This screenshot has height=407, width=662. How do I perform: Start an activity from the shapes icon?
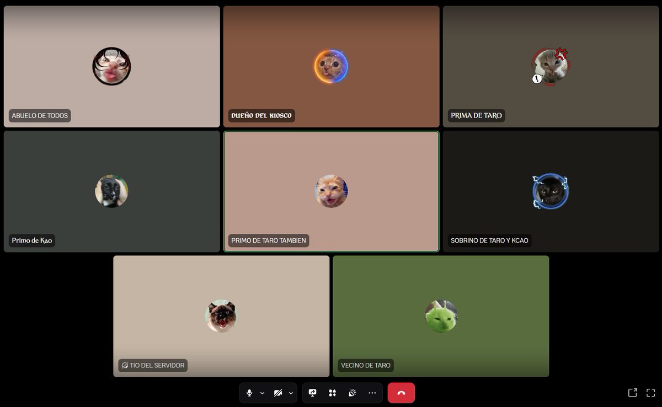[x=332, y=393]
